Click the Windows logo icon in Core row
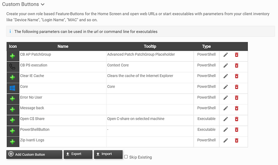Image resolution: width=278 pixels, height=165 pixels. coord(12,88)
